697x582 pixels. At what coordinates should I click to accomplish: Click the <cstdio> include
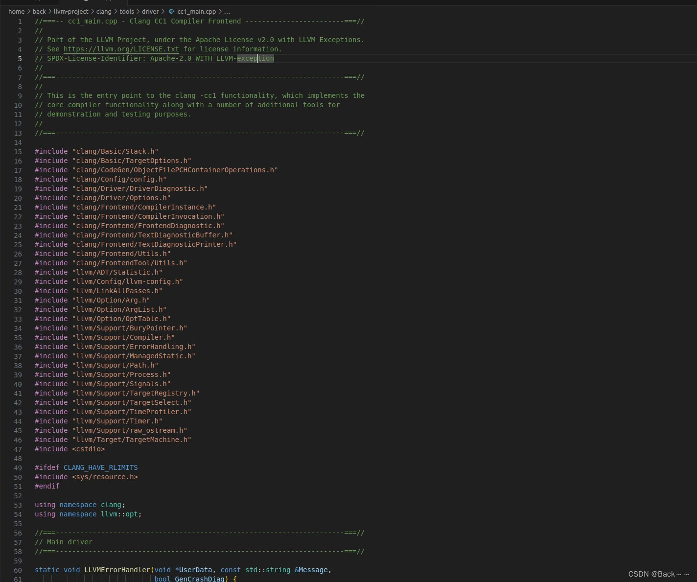[89, 449]
